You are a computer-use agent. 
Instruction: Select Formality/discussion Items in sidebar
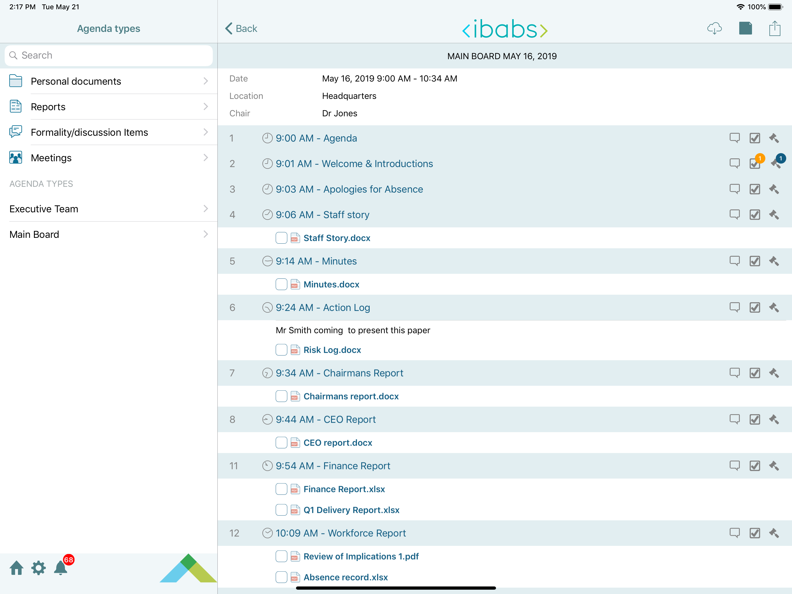108,132
